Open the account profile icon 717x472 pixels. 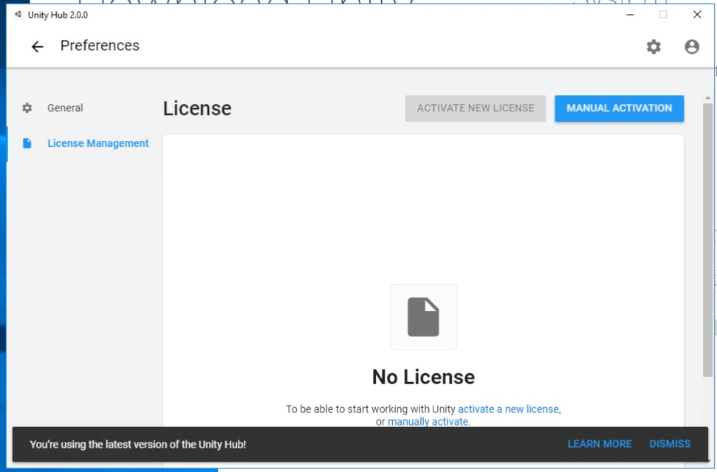692,46
